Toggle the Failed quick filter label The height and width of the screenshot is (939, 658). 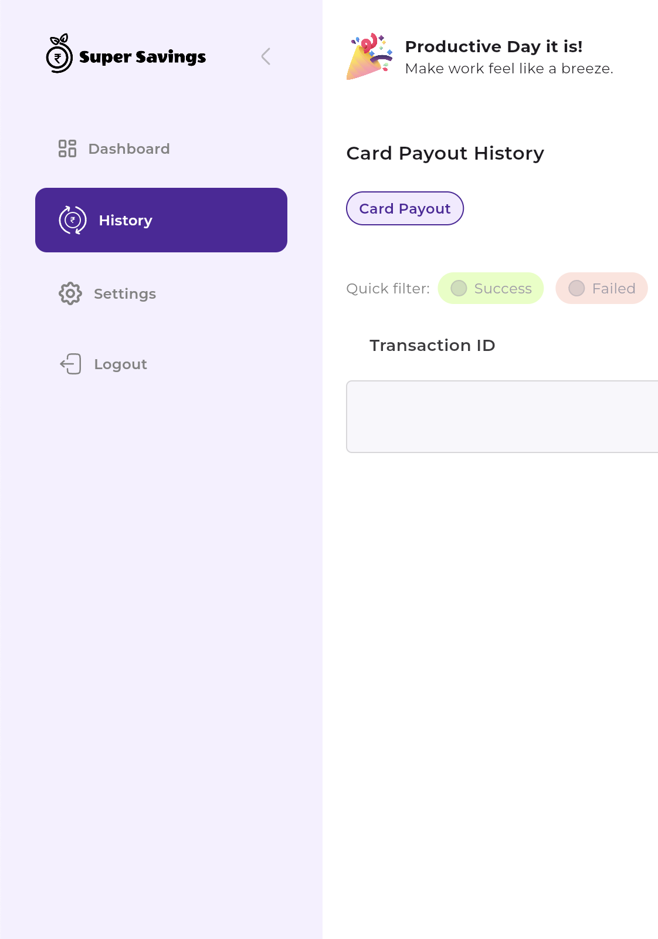pos(613,288)
